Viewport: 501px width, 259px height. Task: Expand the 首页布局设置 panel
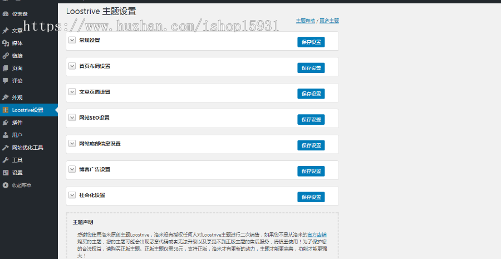tap(72, 66)
